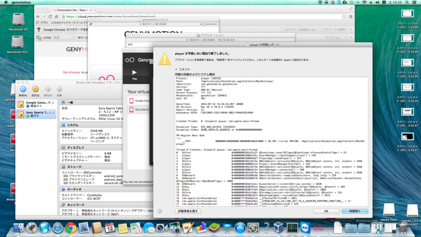Click the 表示 (Show) arrow in VirtualBox toolbar
421x237 pixels.
point(48,91)
